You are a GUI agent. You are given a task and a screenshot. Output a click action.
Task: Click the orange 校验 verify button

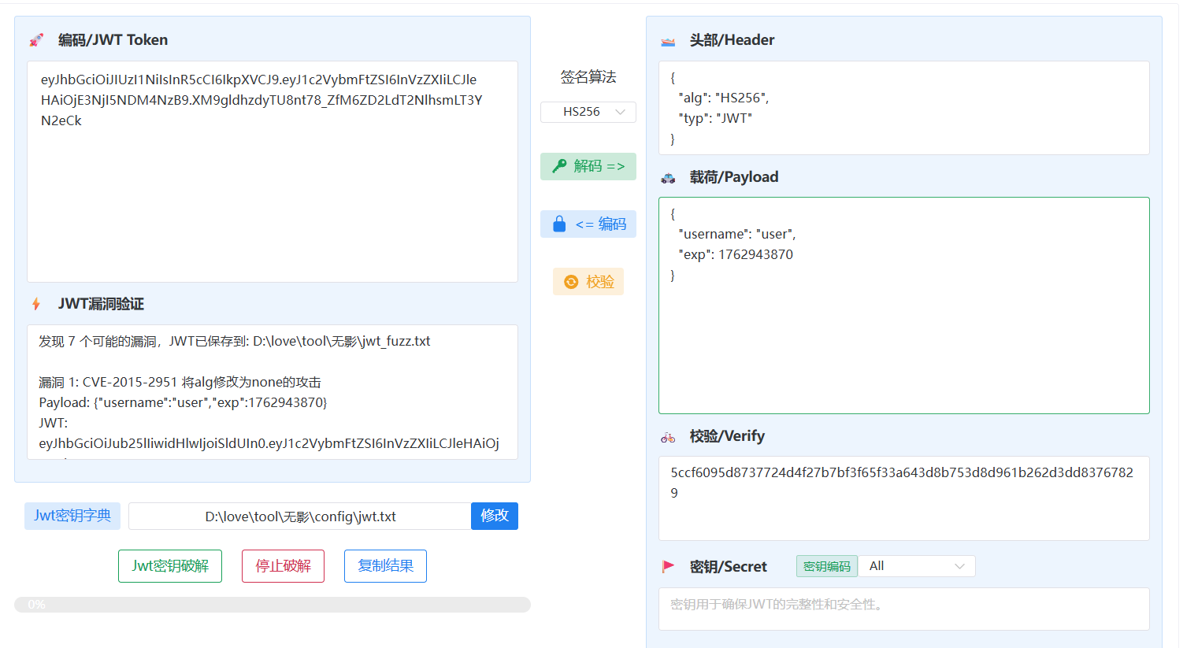[x=588, y=282]
